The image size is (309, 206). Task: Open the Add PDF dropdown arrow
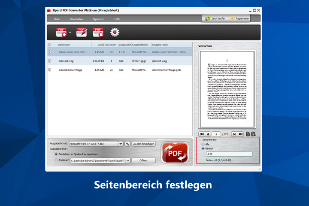[x=70, y=32]
